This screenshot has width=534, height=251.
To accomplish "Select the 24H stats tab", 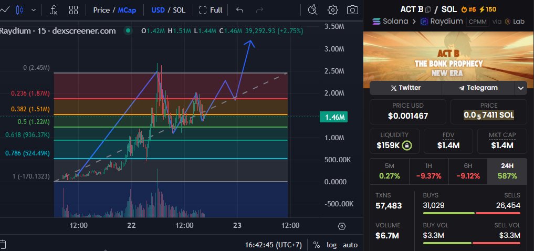I will pyautogui.click(x=507, y=171).
